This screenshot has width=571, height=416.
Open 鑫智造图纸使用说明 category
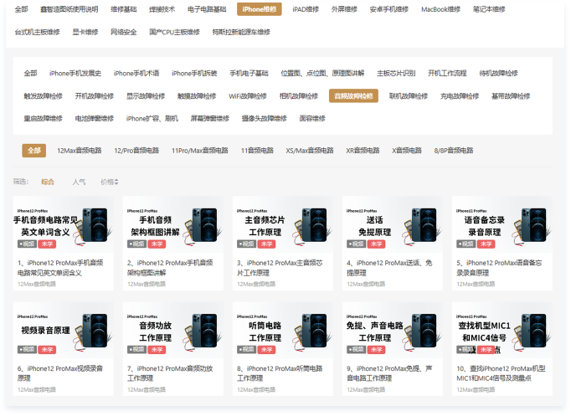[69, 9]
